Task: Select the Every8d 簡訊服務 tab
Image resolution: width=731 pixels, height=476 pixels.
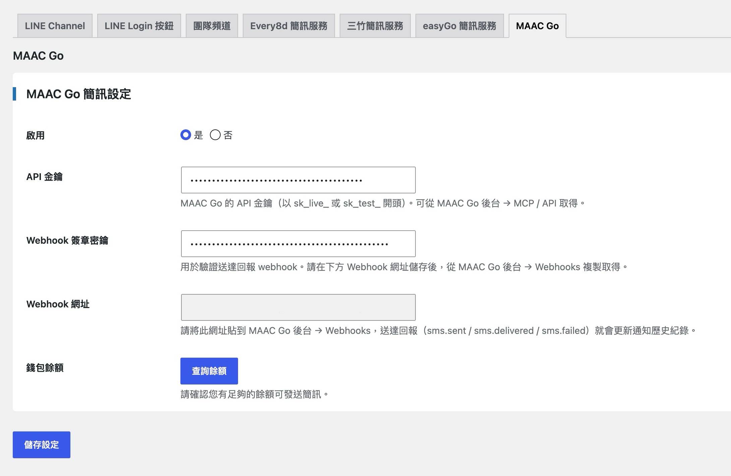Action: (x=289, y=26)
